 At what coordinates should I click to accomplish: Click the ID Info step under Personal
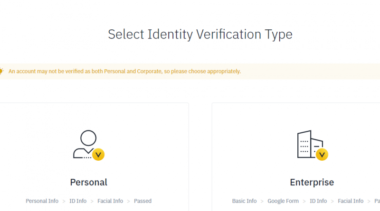(78, 201)
